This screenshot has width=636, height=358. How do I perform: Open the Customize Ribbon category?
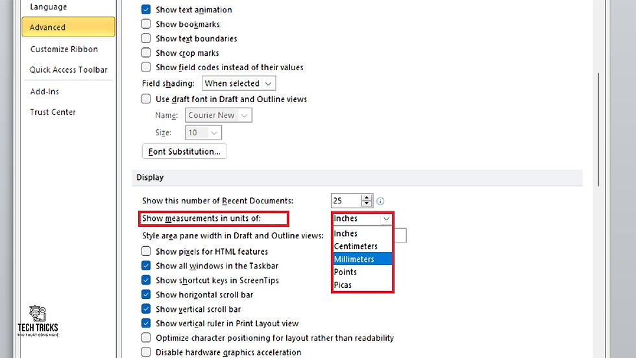[x=64, y=49]
